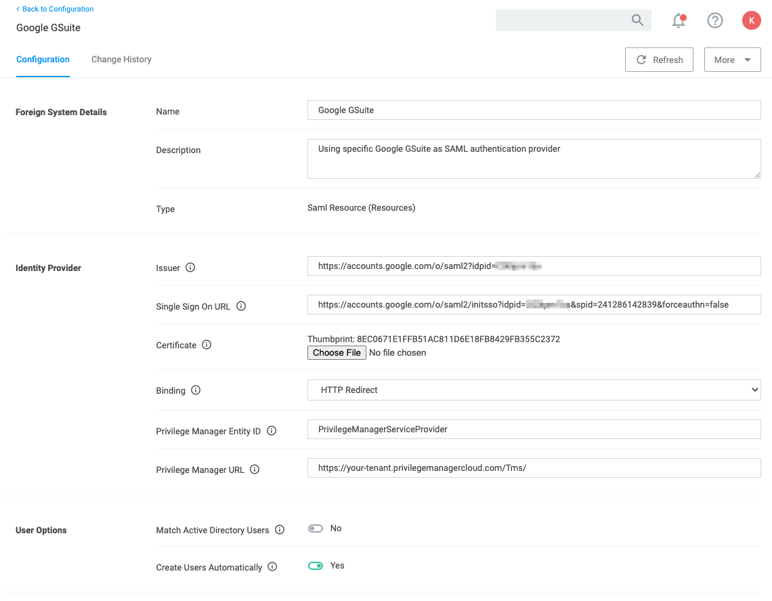The width and height of the screenshot is (772, 601).
Task: Click into the Name input field
Action: coord(534,110)
